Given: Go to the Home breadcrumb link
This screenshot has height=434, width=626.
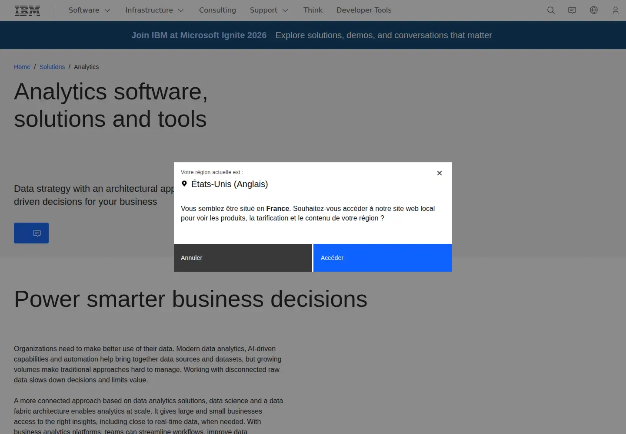Looking at the screenshot, I should 22,67.
